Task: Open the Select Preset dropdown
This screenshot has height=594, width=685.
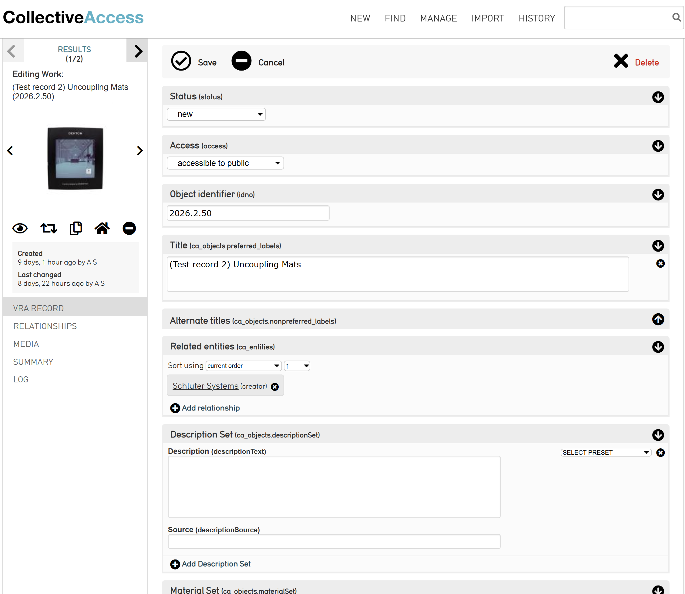Action: [x=606, y=453]
